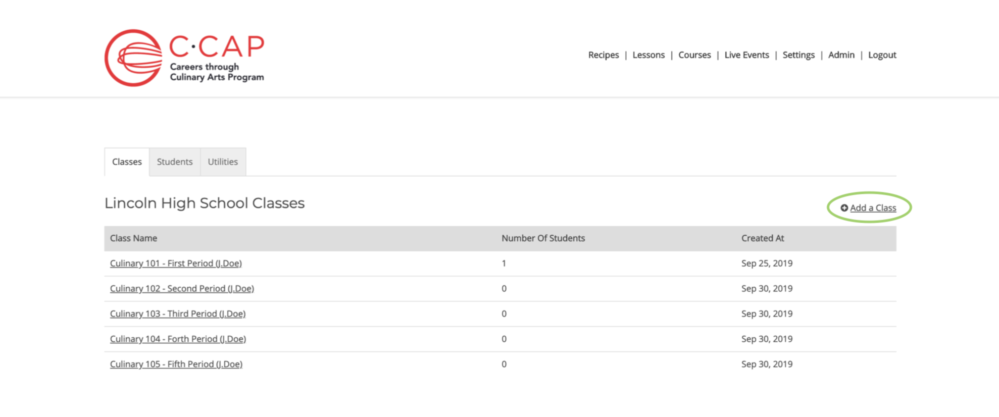Select the Classes tab

[x=127, y=162]
